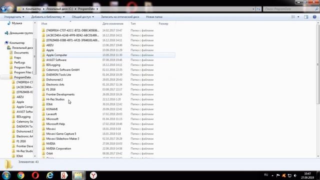Switch RU keyboard language indicator
Screen dimensions: 320x180
pos(266,175)
